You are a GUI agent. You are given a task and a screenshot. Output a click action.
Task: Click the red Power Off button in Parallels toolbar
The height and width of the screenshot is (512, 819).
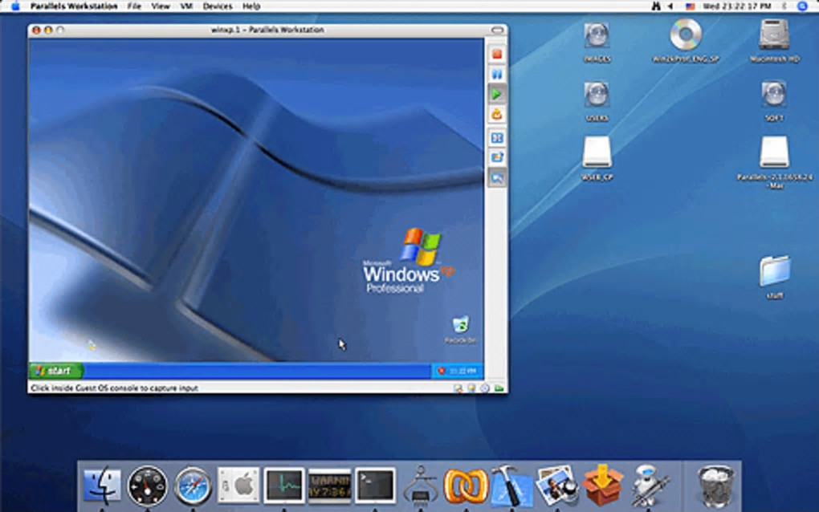[x=497, y=54]
